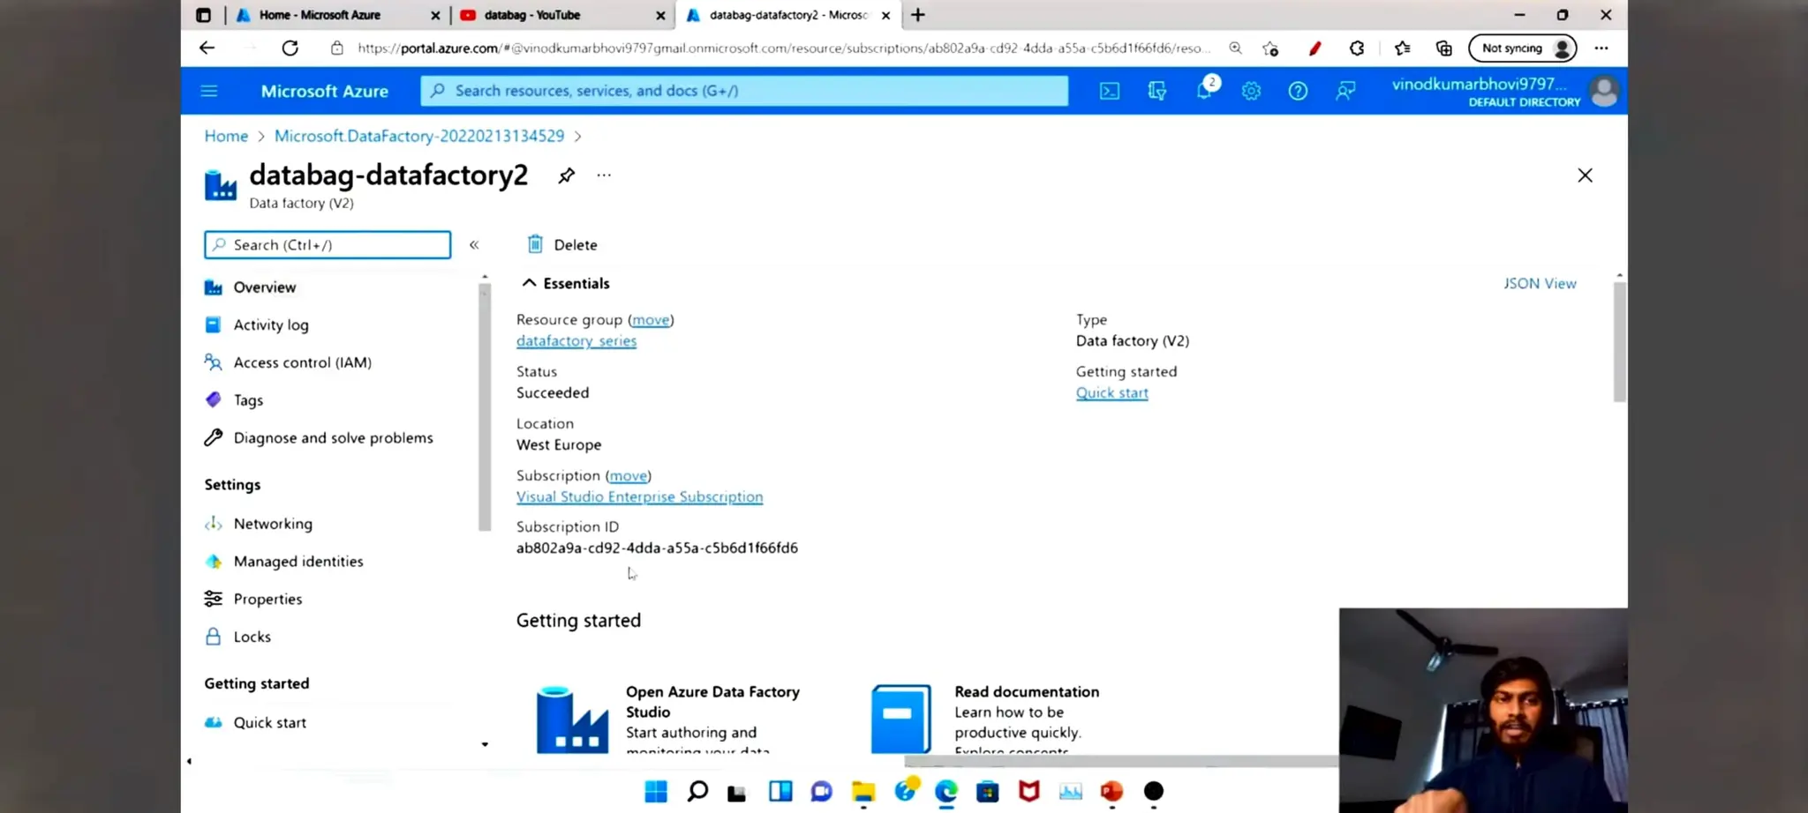Click move link next to Subscription

[629, 475]
